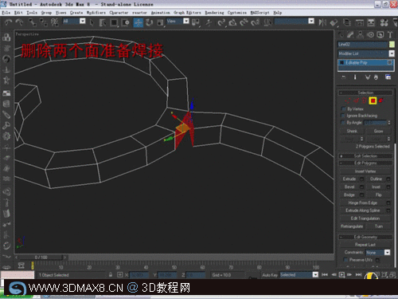
Task: Open the Display command panel tab
Action: coord(380,35)
